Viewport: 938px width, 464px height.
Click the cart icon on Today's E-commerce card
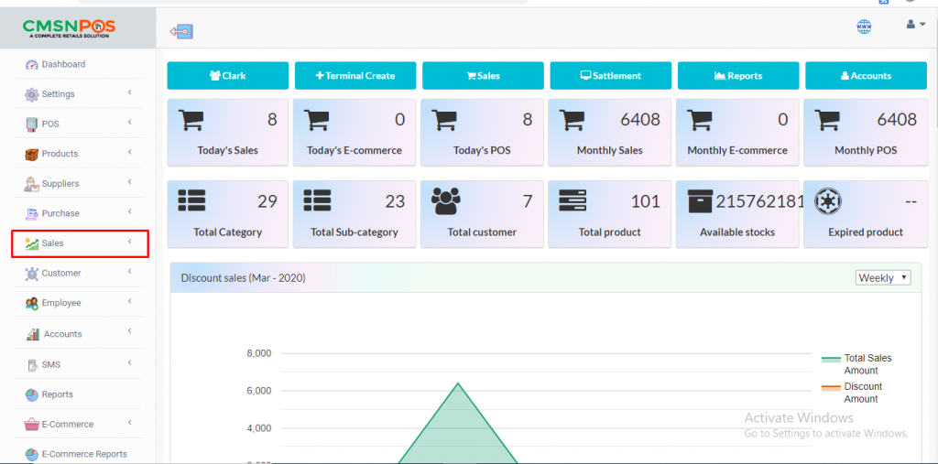(316, 120)
